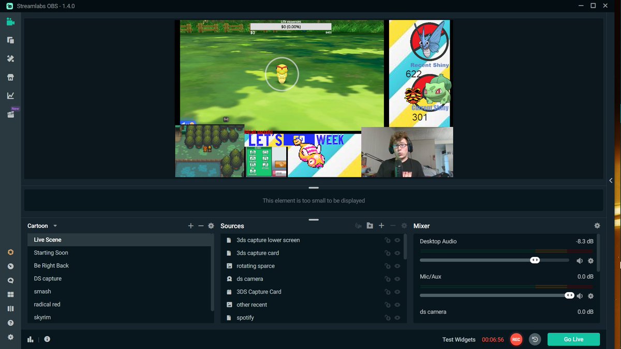The width and height of the screenshot is (621, 349).
Task: Click the red REC recording button
Action: tap(516, 339)
